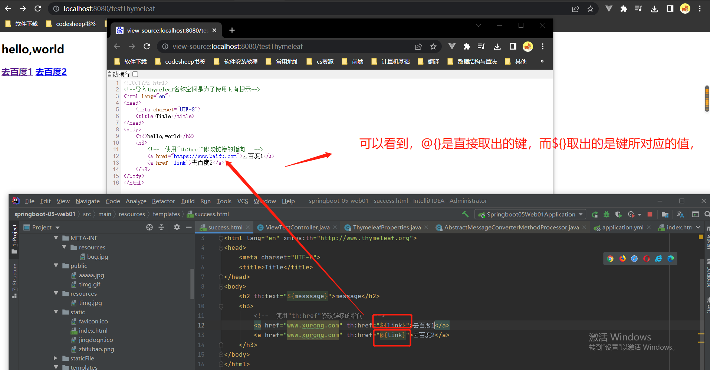The width and height of the screenshot is (710, 370).
Task: Rerun the application with the green rerun icon
Action: coord(595,214)
